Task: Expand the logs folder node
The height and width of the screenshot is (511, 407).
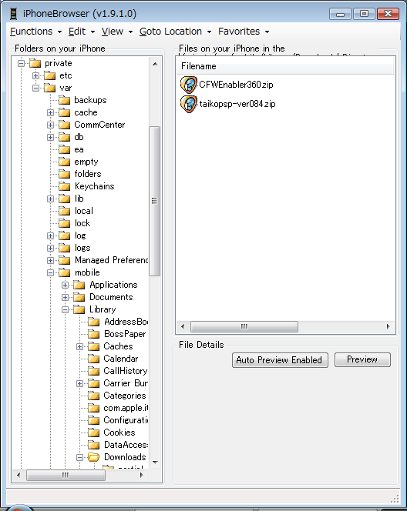Action: coord(51,249)
